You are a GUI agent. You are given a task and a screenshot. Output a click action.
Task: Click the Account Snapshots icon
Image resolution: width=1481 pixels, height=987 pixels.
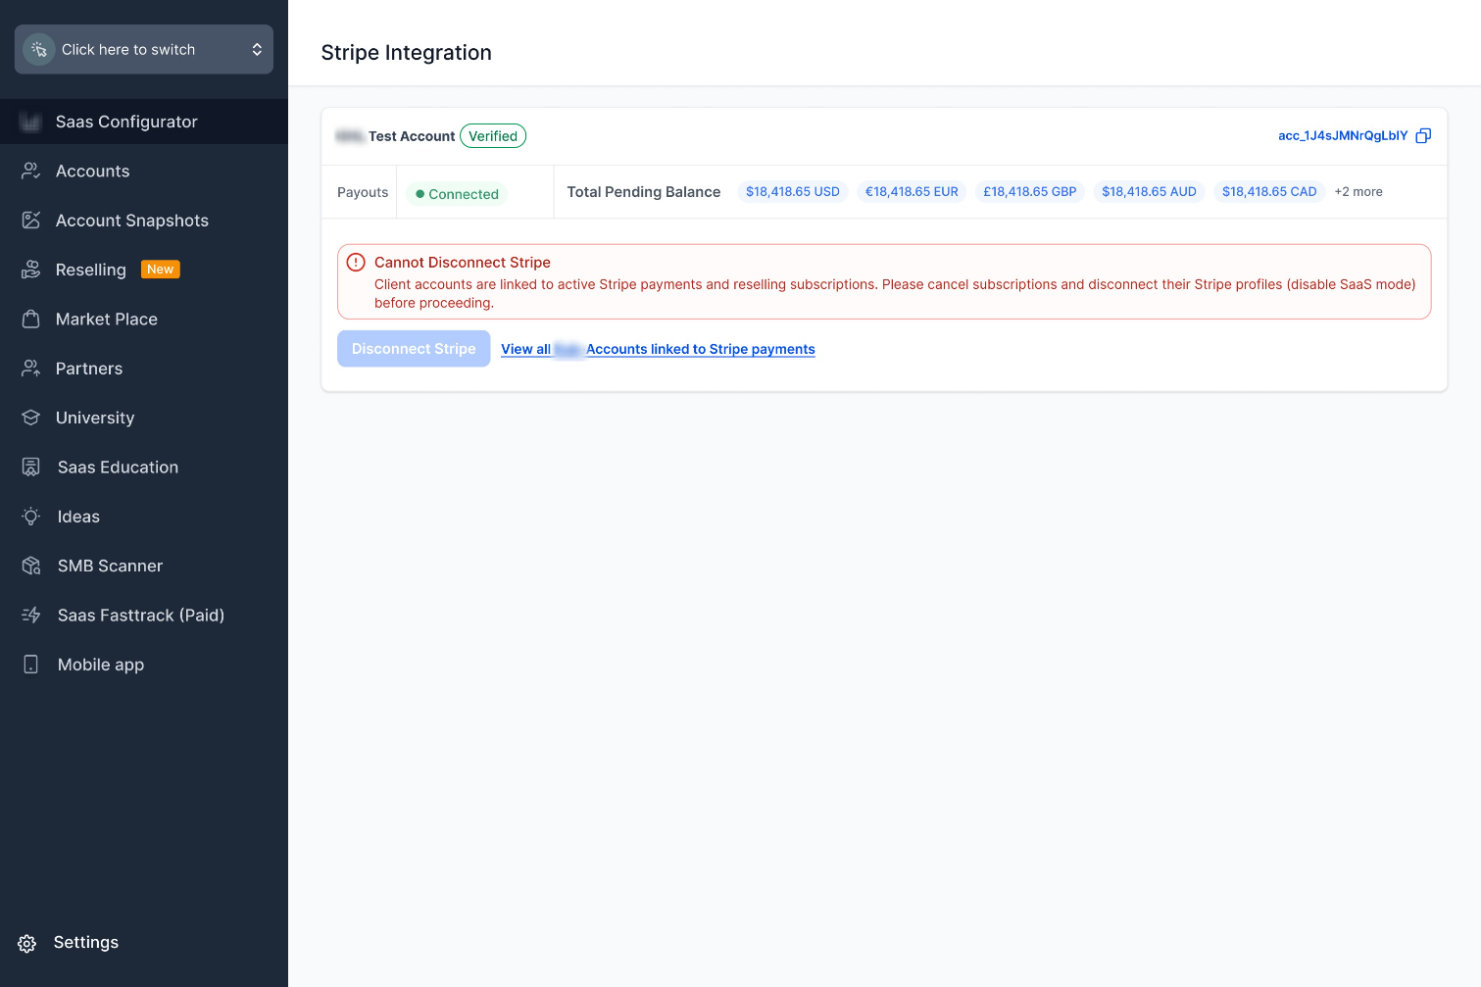click(31, 221)
